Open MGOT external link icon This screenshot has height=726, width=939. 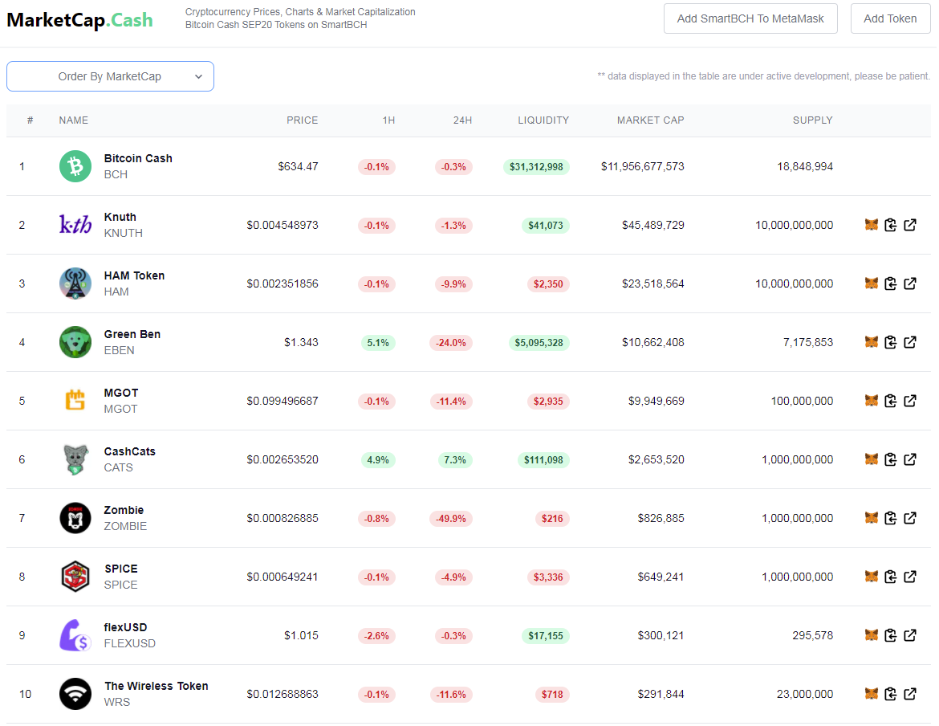pyautogui.click(x=910, y=402)
